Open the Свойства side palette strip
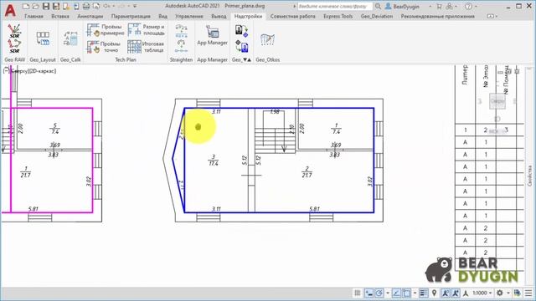 coord(530,176)
